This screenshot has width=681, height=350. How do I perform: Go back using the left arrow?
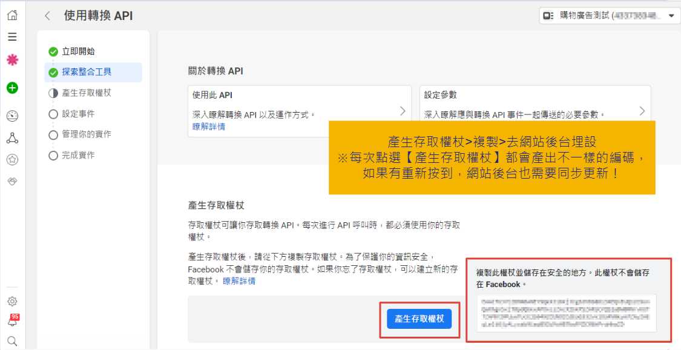click(x=47, y=16)
